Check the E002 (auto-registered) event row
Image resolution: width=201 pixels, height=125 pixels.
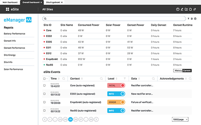pyautogui.click(x=44, y=94)
